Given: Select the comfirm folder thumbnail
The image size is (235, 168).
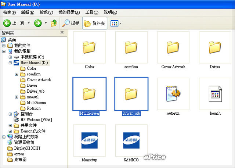Looking at the screenshot, I should click(x=131, y=47).
